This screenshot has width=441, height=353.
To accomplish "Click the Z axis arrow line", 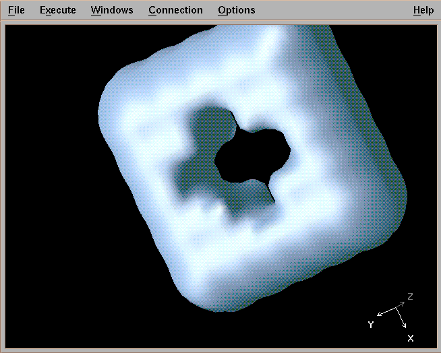I will tap(401, 304).
